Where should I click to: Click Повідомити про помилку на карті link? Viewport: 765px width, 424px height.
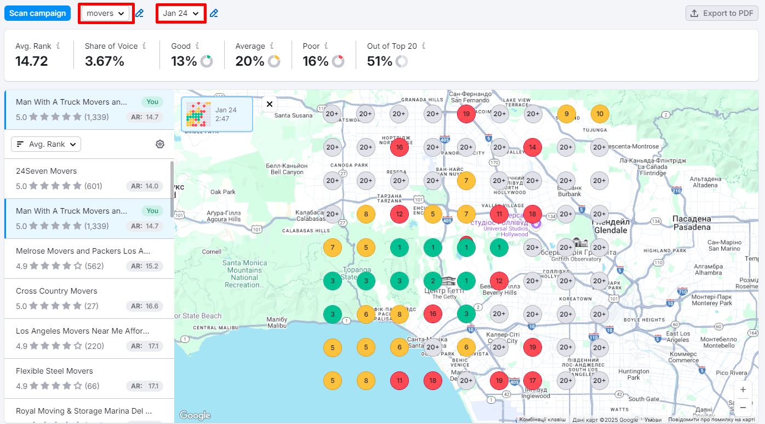pos(711,420)
